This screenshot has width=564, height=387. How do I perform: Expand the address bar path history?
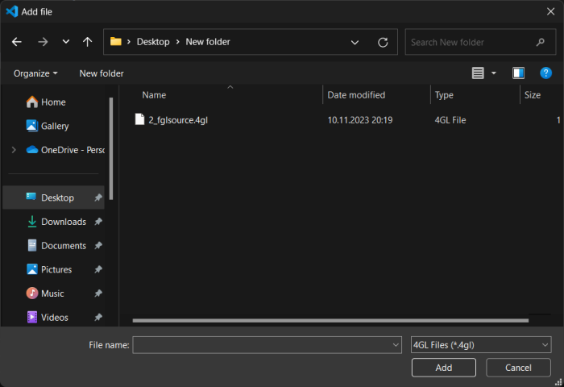coord(355,42)
